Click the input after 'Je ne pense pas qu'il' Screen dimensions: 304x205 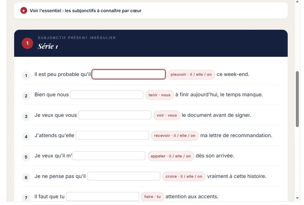point(124,176)
